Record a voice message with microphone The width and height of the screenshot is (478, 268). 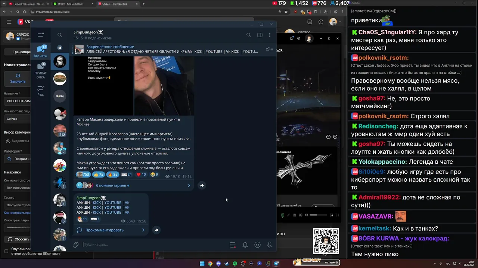point(270,245)
